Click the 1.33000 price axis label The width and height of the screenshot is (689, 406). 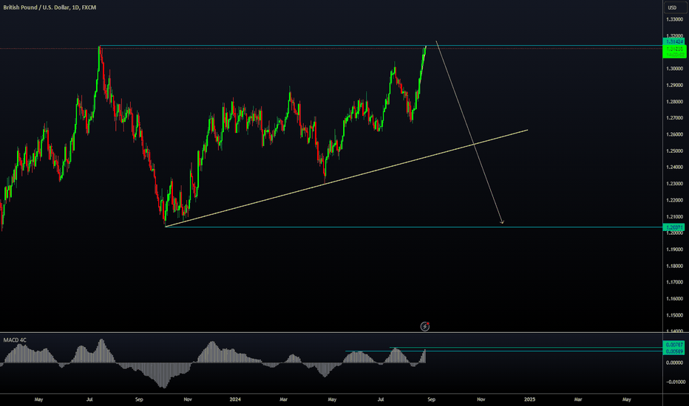(x=674, y=19)
